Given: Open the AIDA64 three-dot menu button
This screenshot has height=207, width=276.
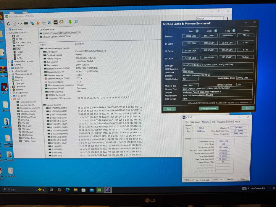Looking at the screenshot, I should (227, 18).
